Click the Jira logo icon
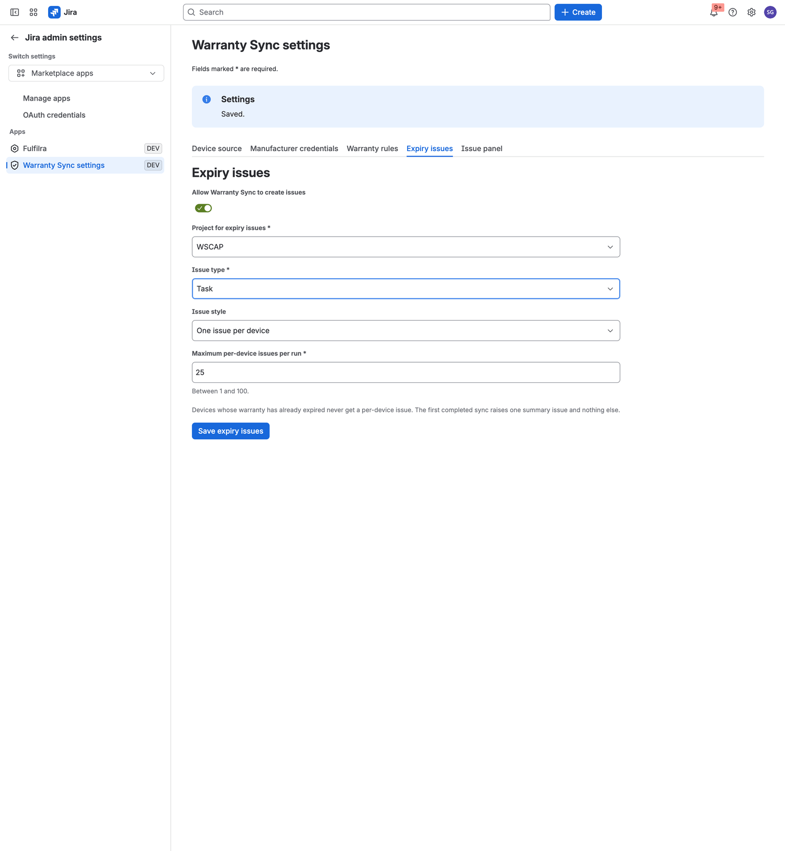Viewport: 785px width, 851px height. [x=54, y=12]
